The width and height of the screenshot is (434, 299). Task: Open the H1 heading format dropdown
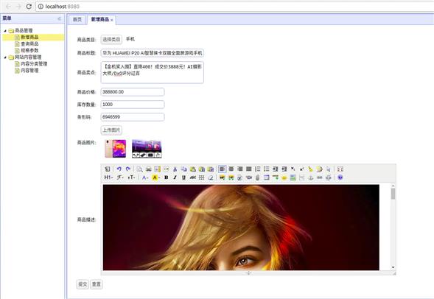[108, 177]
